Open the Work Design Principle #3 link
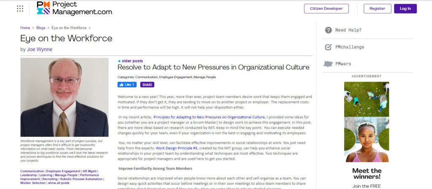This screenshot has width=432, height=189. point(177,148)
